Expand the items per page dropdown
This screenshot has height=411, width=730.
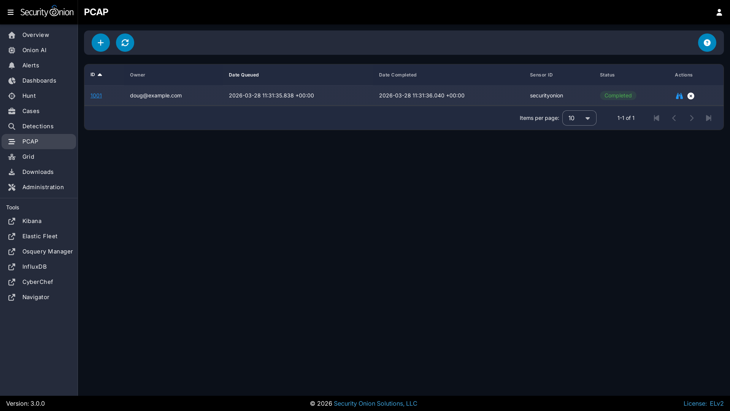tap(579, 118)
